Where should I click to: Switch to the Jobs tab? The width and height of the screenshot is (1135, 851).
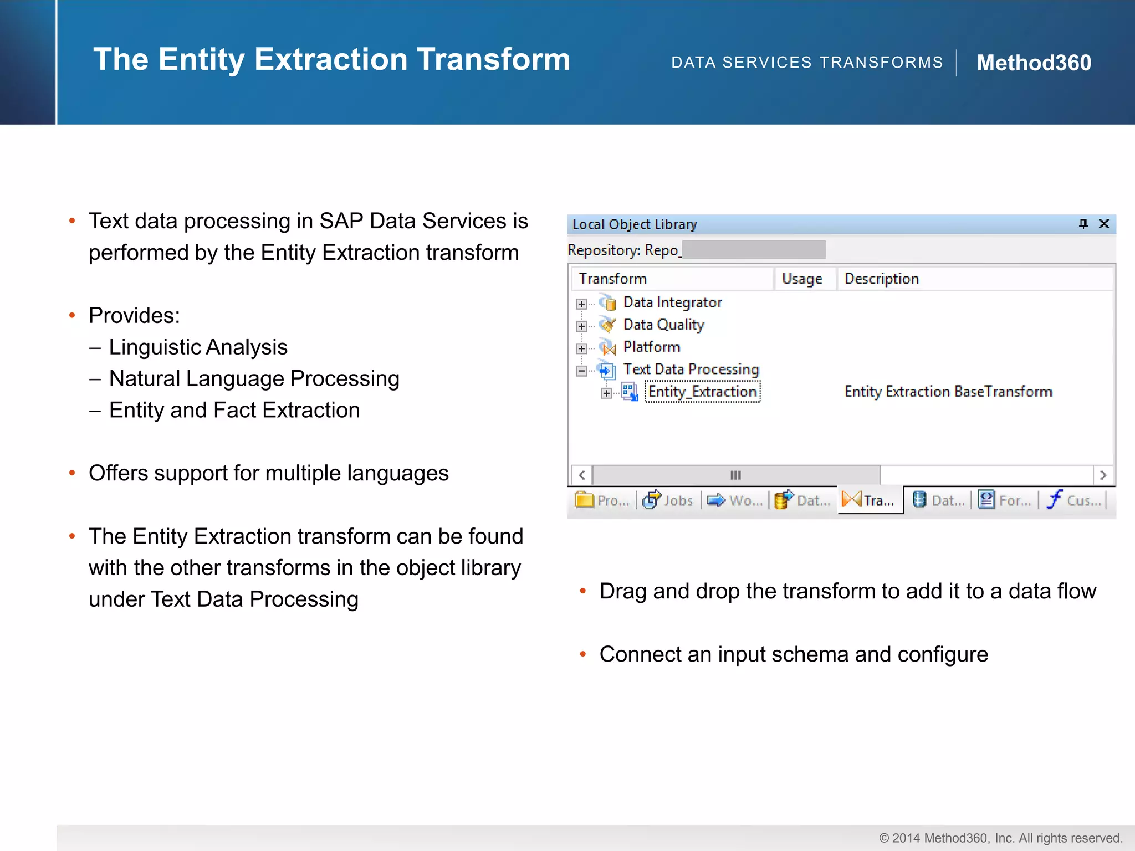point(668,501)
